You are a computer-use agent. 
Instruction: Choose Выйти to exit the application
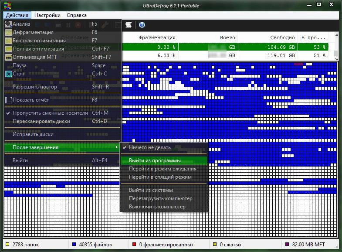click(x=62, y=160)
